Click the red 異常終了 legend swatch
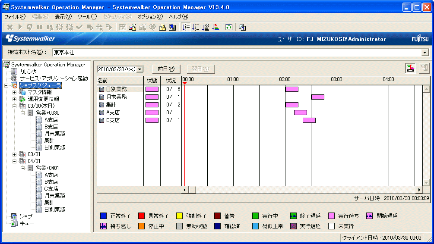This screenshot has height=244, width=434. (x=141, y=216)
